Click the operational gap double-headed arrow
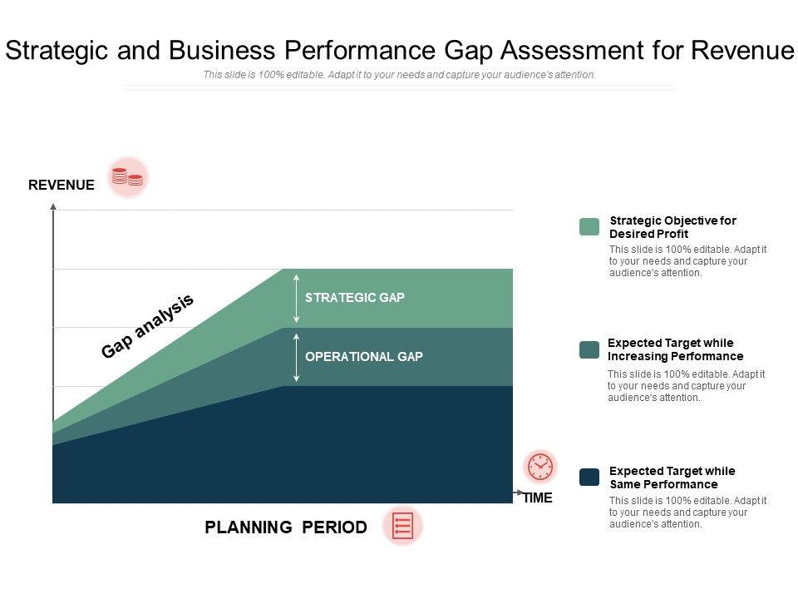This screenshot has width=798, height=599. click(297, 357)
